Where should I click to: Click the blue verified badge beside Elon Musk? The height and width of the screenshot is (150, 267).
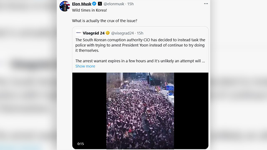(94, 4)
